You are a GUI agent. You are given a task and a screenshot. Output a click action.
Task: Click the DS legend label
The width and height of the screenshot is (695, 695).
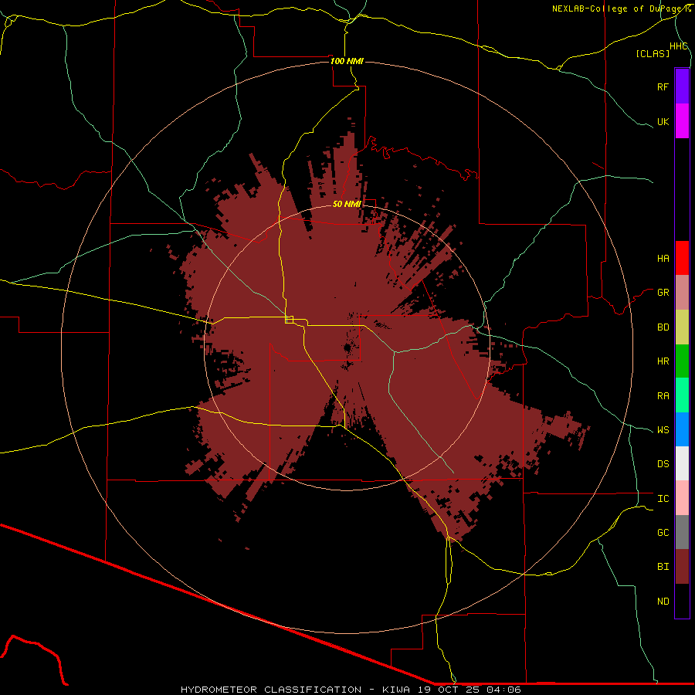coord(663,463)
